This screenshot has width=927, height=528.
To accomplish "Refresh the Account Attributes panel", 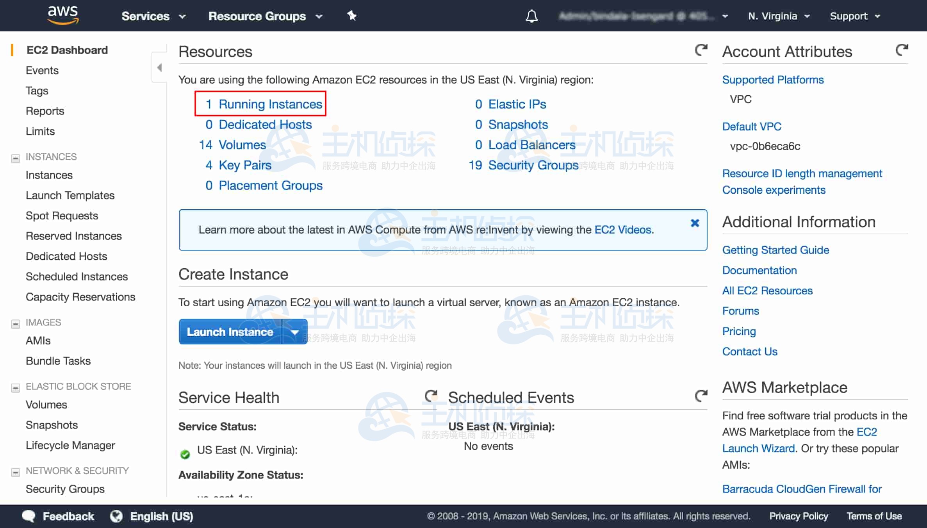I will (902, 50).
